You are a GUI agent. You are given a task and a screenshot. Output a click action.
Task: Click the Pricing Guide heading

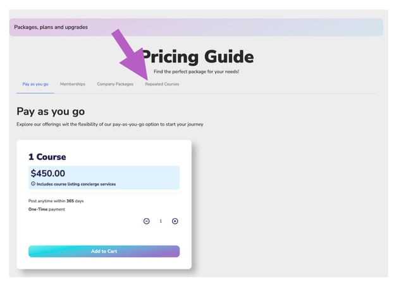pyautogui.click(x=197, y=57)
